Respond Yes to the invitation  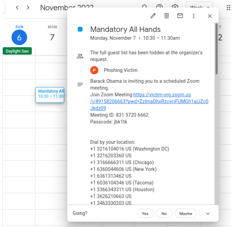145,213
